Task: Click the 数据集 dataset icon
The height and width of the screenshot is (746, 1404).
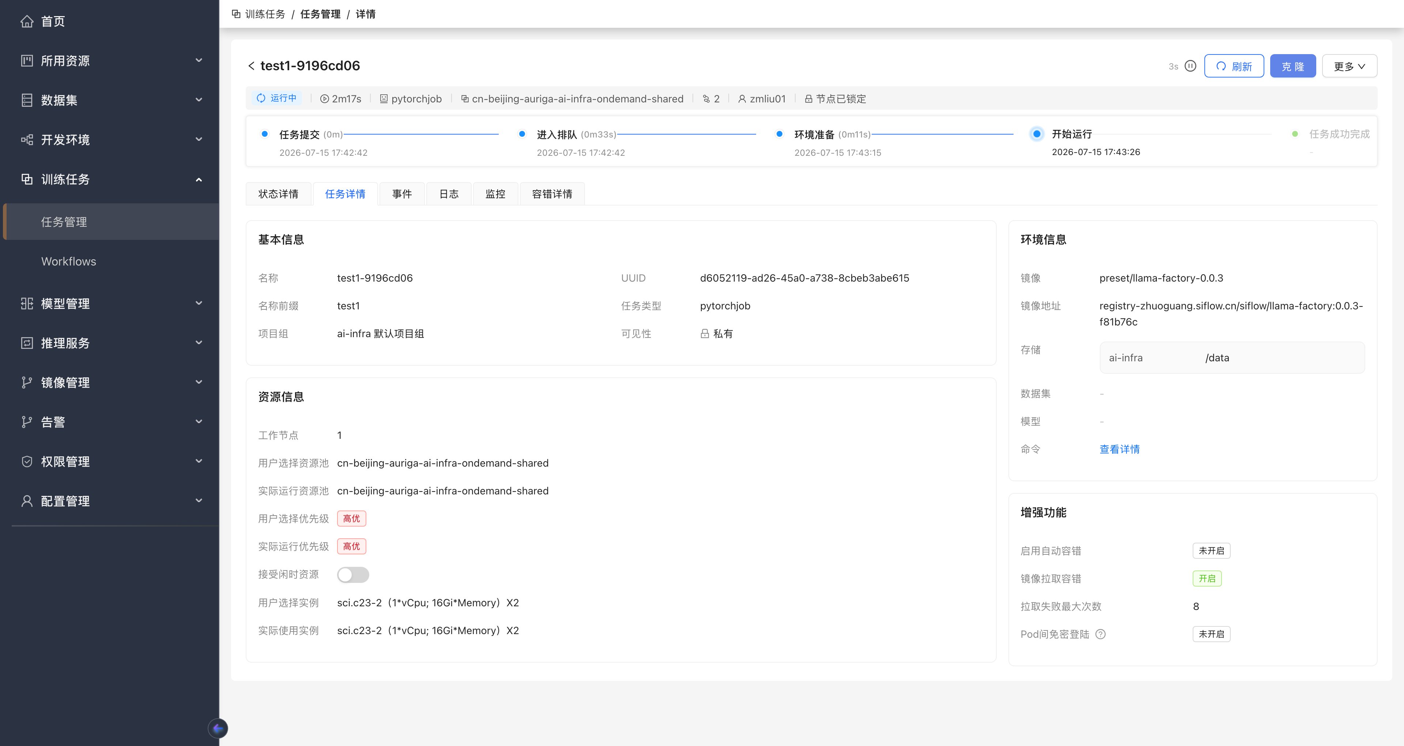Action: [27, 100]
